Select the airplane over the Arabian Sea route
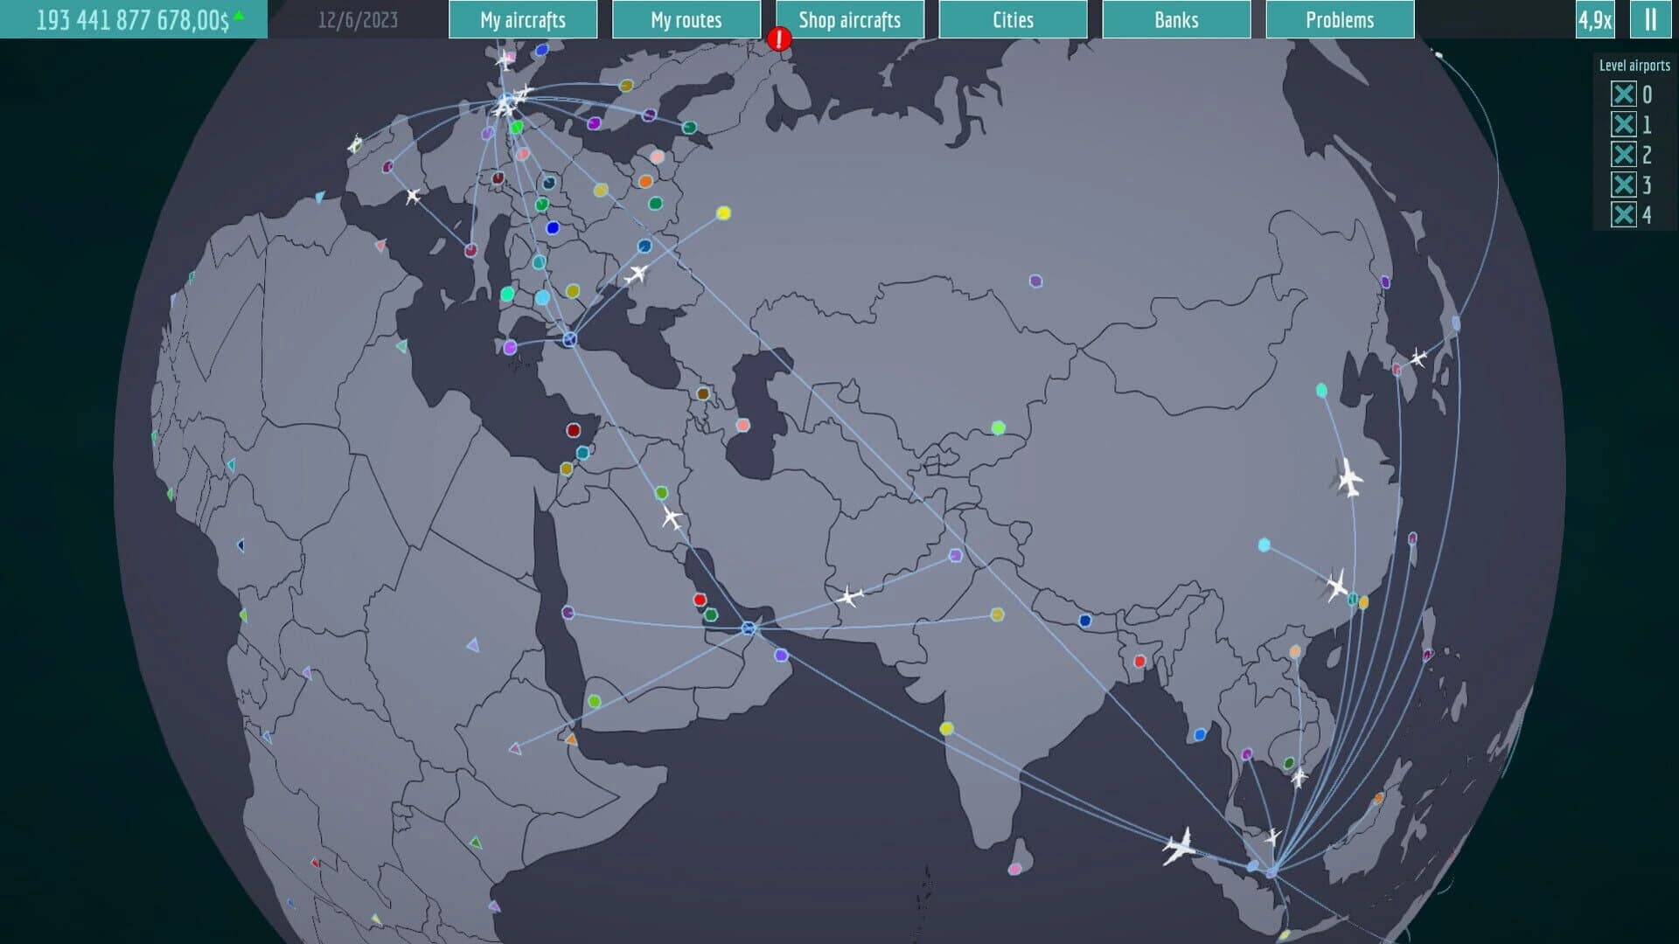 coord(853,596)
